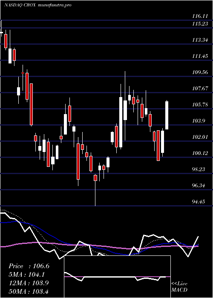Viewport: 213px width, 298px height.
Task: Click the <<Live MACD label
Action: click(x=179, y=287)
